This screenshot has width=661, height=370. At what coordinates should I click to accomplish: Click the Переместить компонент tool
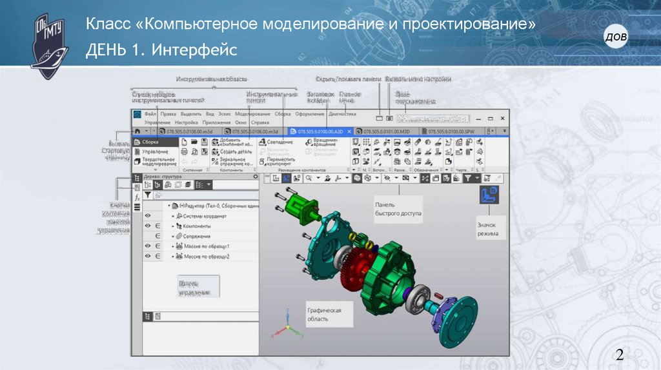(277, 161)
